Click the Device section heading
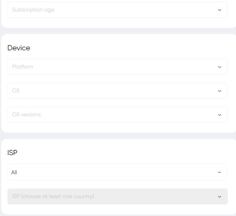 point(19,48)
